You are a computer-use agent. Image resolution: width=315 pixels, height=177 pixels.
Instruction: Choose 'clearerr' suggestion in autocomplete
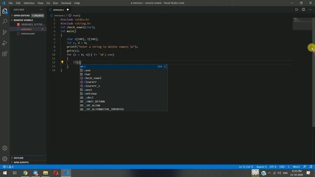point(124,82)
